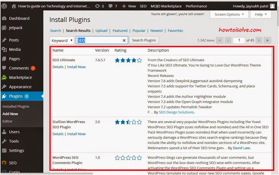Open Details for SEO Ultimate
Screen dimensions: 279x175
point(58,67)
